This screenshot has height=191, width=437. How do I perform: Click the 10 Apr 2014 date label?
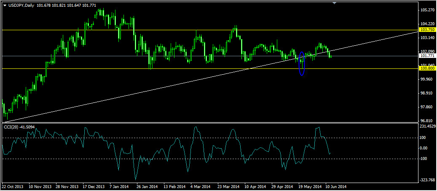pos(255,186)
